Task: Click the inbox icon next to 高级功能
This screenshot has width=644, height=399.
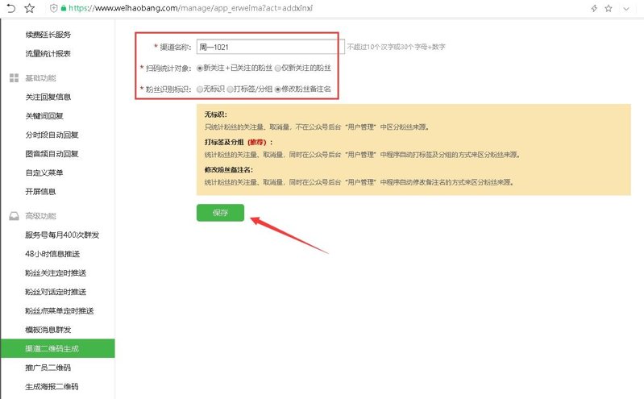Action: point(14,216)
